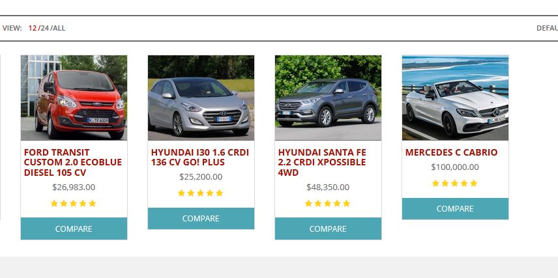Open the Mercedes C Cabrio title link
This screenshot has height=278, width=558.
[x=451, y=152]
